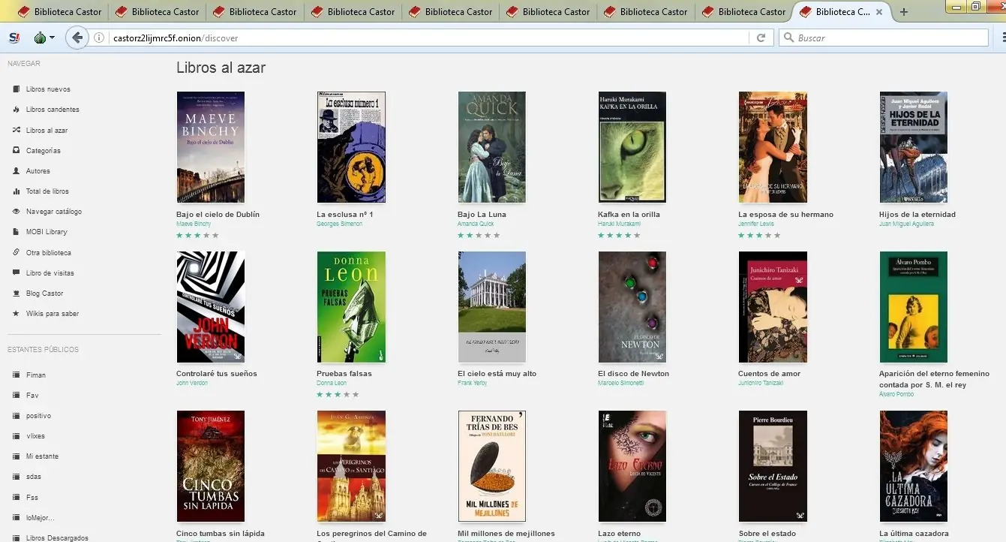
Task: Click the person icon beside Autores
Action: [x=17, y=171]
